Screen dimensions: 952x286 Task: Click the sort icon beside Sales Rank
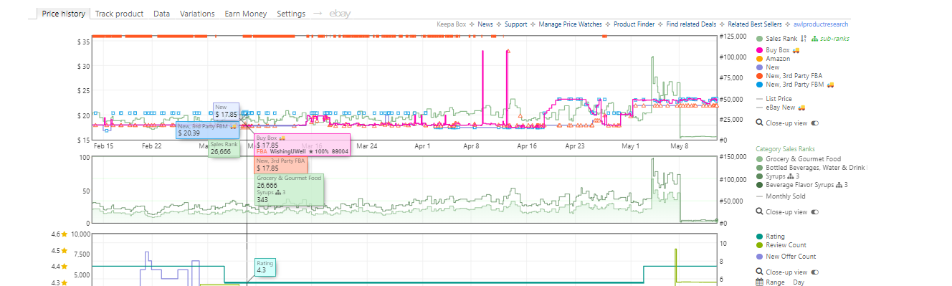[804, 39]
